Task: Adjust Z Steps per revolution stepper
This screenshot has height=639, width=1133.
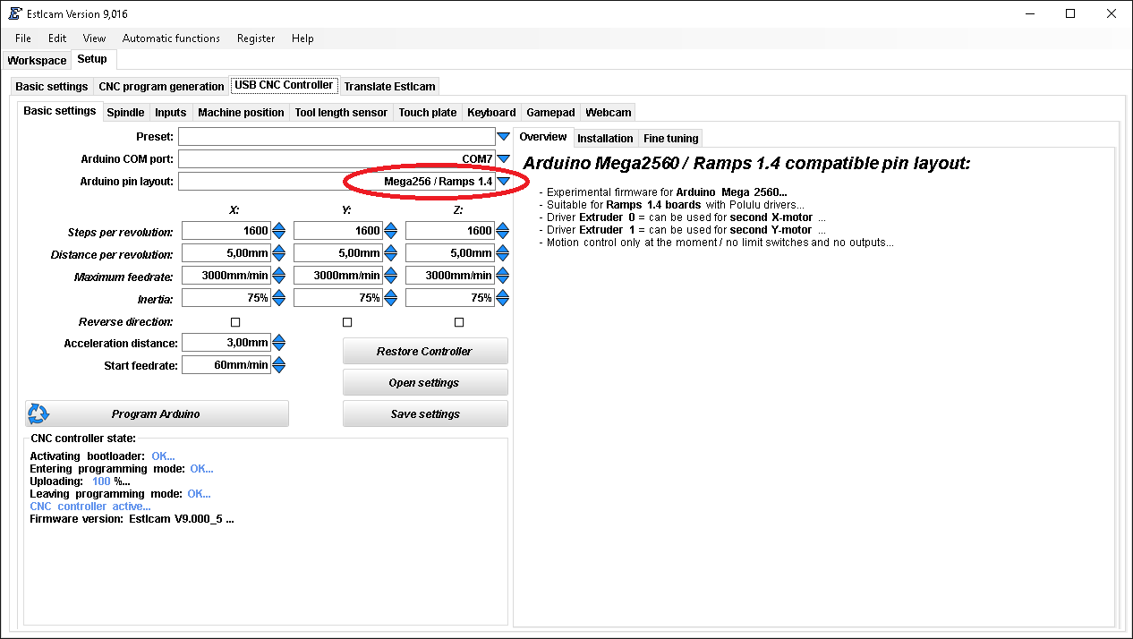Action: [x=502, y=231]
